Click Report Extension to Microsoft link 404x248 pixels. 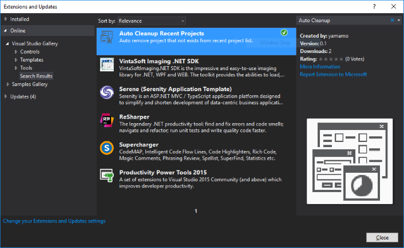pyautogui.click(x=333, y=74)
